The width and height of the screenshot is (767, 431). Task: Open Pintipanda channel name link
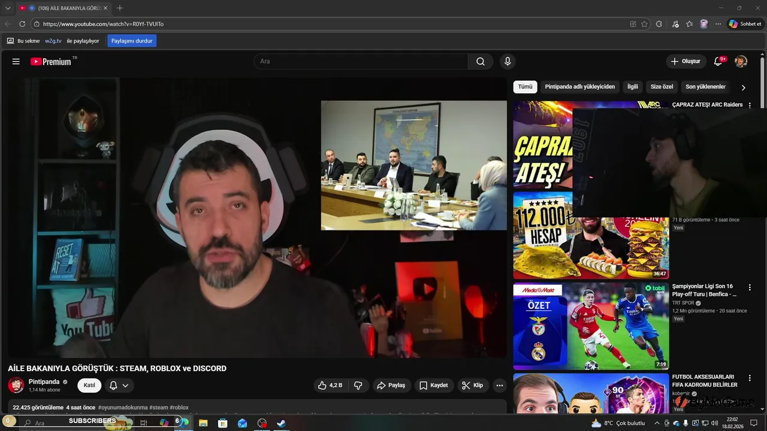tap(44, 382)
